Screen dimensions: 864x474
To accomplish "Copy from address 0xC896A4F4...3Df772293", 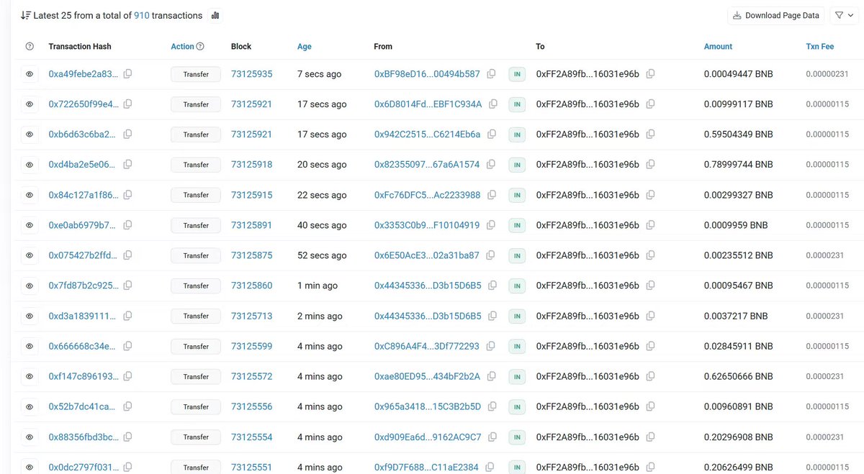I will point(490,346).
